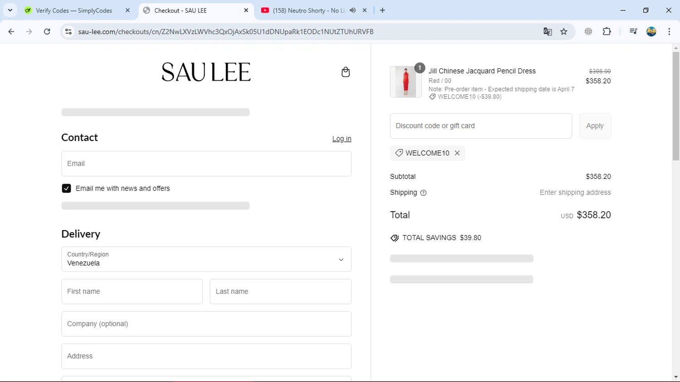The height and width of the screenshot is (382, 680).
Task: Click the shipping help question mark icon
Action: tap(423, 193)
